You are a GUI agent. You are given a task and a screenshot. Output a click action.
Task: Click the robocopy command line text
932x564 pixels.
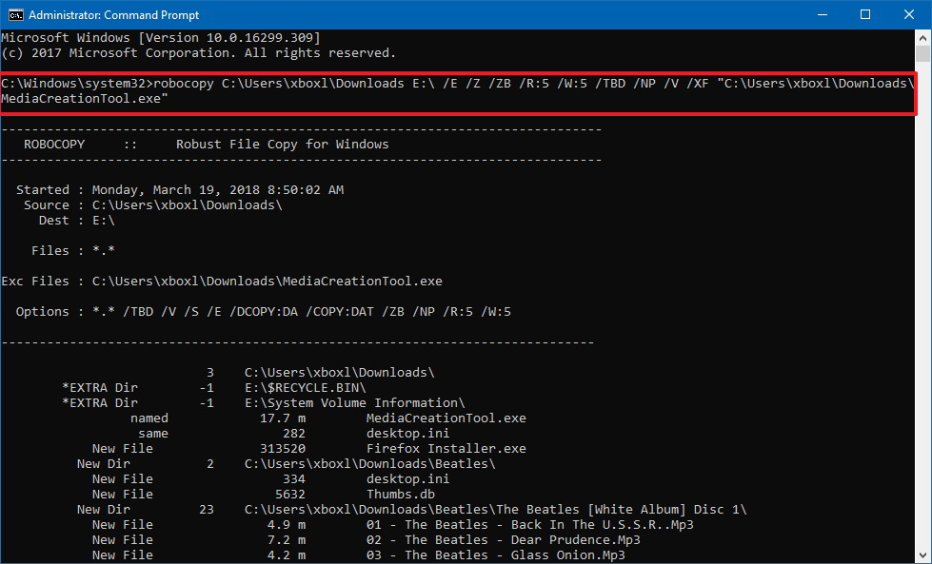tap(457, 91)
